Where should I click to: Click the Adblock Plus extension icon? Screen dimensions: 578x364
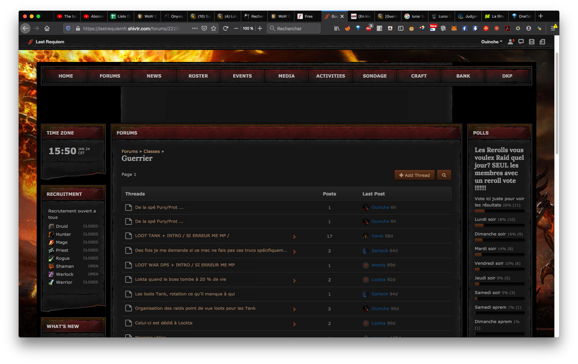pos(369,28)
